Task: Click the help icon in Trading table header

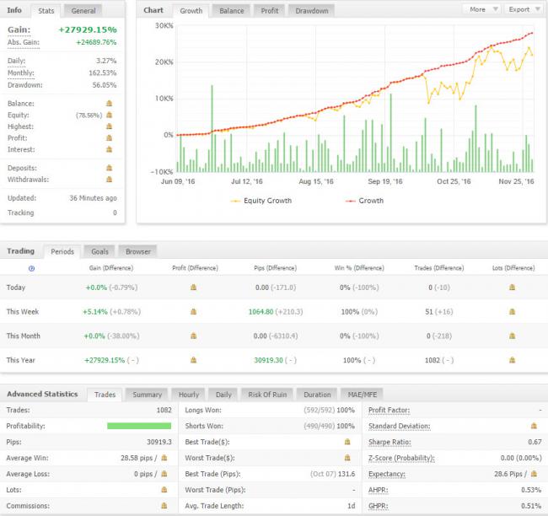Action: tap(32, 268)
